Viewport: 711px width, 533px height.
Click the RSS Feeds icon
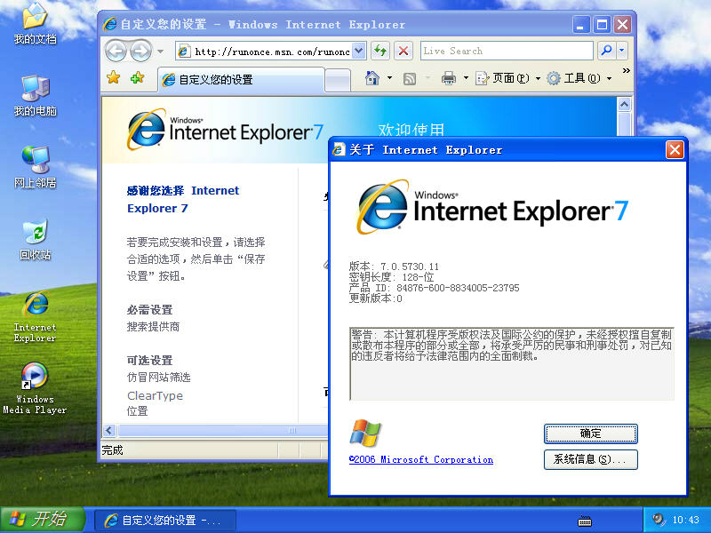[x=410, y=78]
